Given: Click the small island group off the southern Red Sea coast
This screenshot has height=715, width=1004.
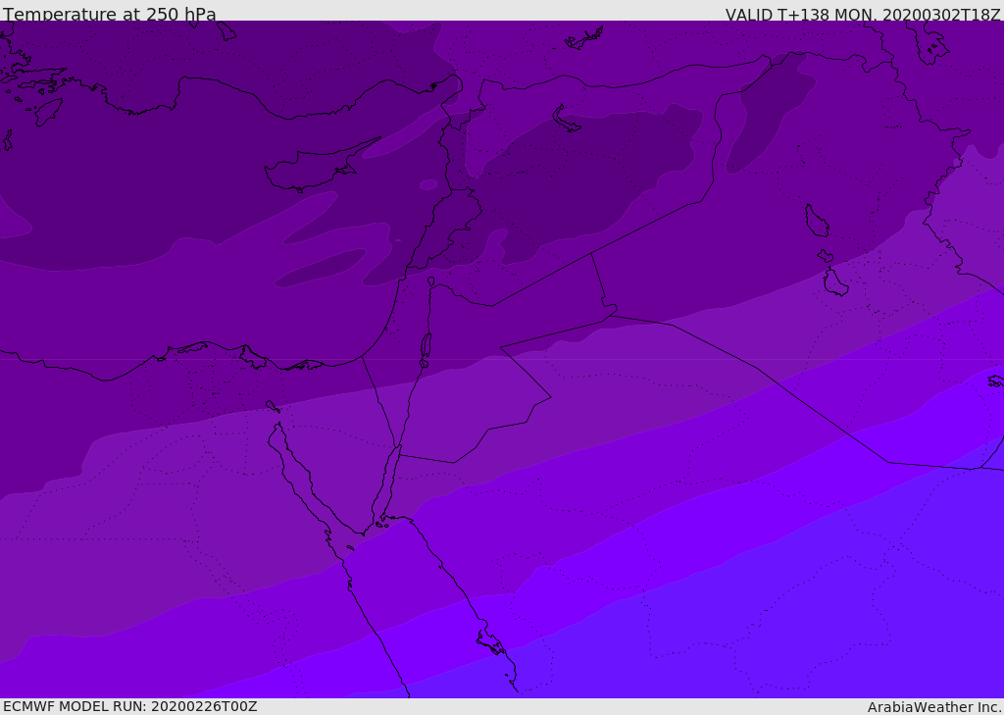Looking at the screenshot, I should point(492,642).
